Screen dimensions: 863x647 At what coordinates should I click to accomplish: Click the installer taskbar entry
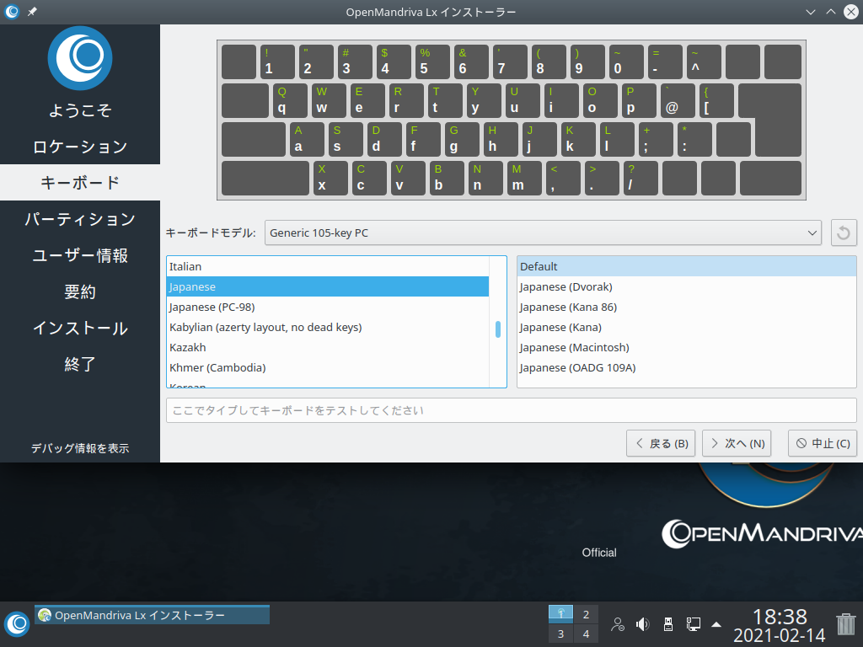pyautogui.click(x=152, y=615)
